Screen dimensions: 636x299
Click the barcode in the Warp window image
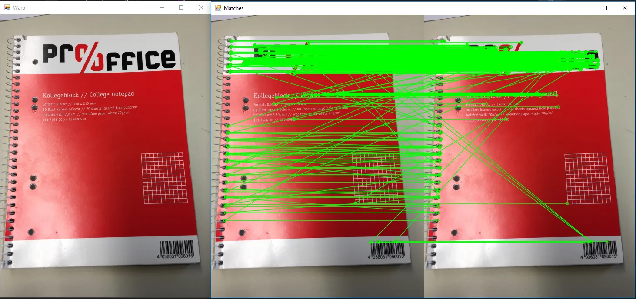click(x=176, y=250)
